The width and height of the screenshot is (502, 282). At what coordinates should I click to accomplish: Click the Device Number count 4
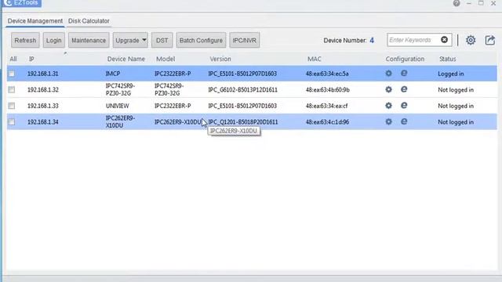pos(372,40)
